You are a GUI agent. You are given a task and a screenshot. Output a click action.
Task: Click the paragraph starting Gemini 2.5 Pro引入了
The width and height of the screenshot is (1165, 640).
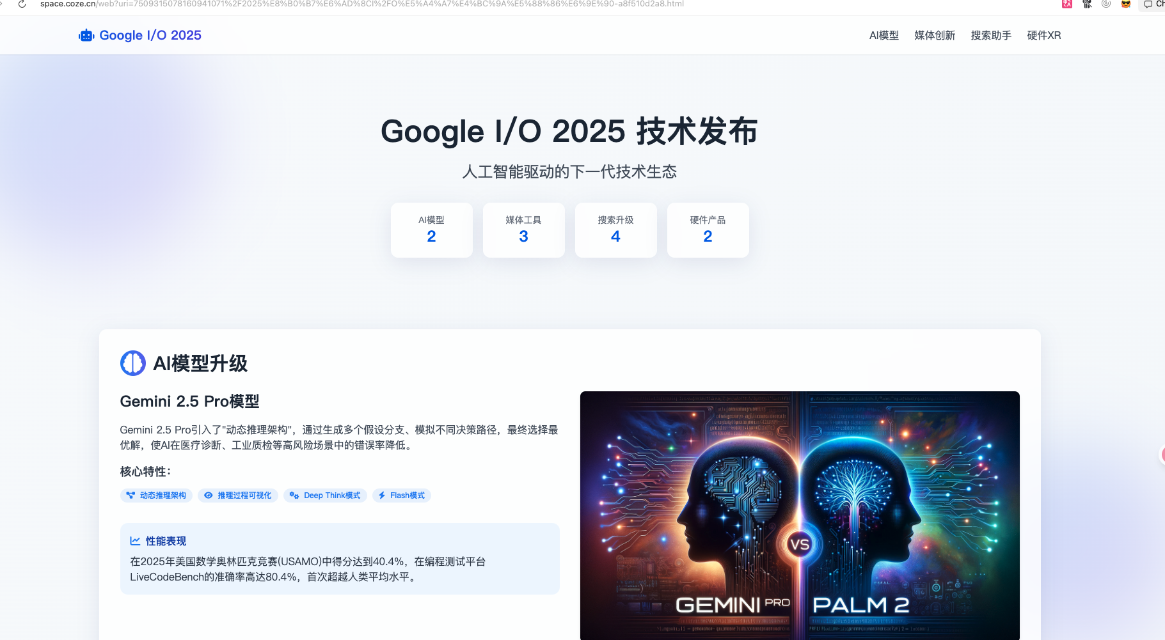click(339, 437)
